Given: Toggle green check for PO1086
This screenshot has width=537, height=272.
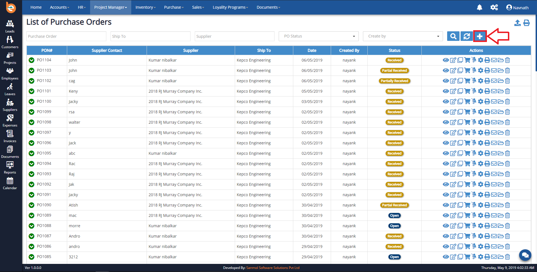Looking at the screenshot, I should [32, 247].
